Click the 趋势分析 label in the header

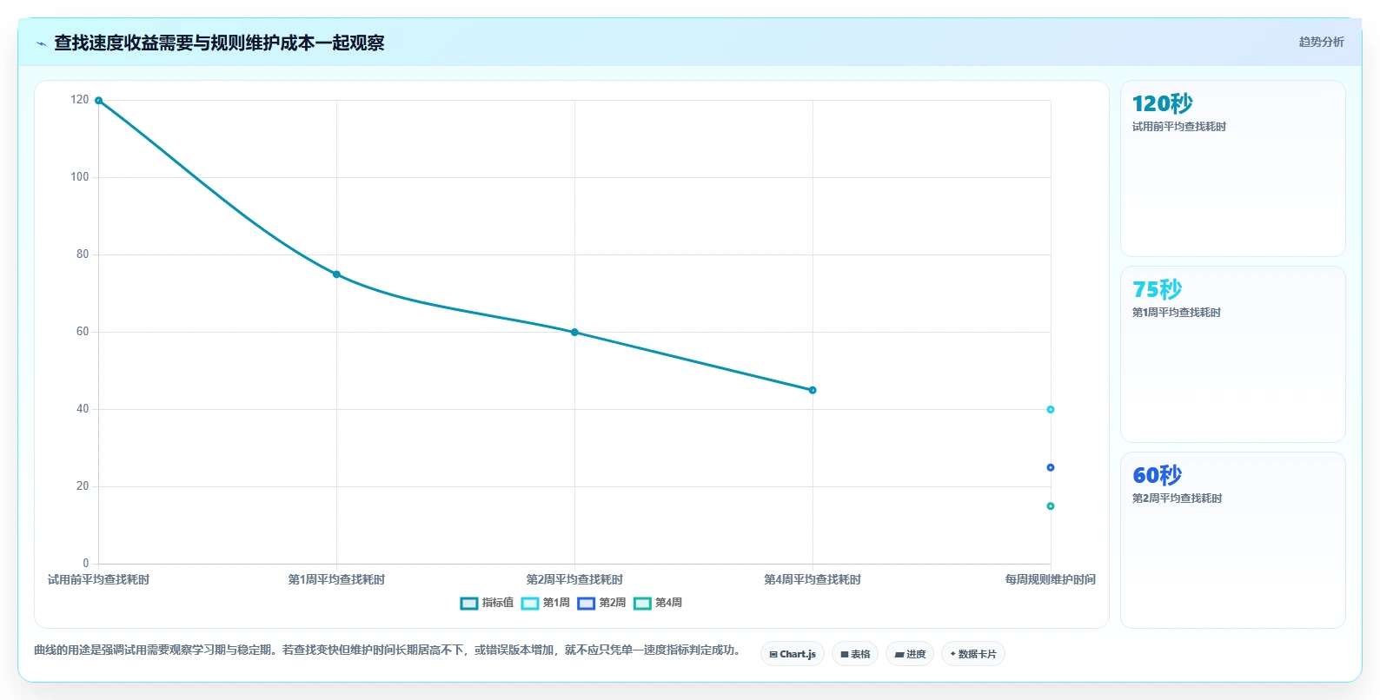click(x=1321, y=42)
